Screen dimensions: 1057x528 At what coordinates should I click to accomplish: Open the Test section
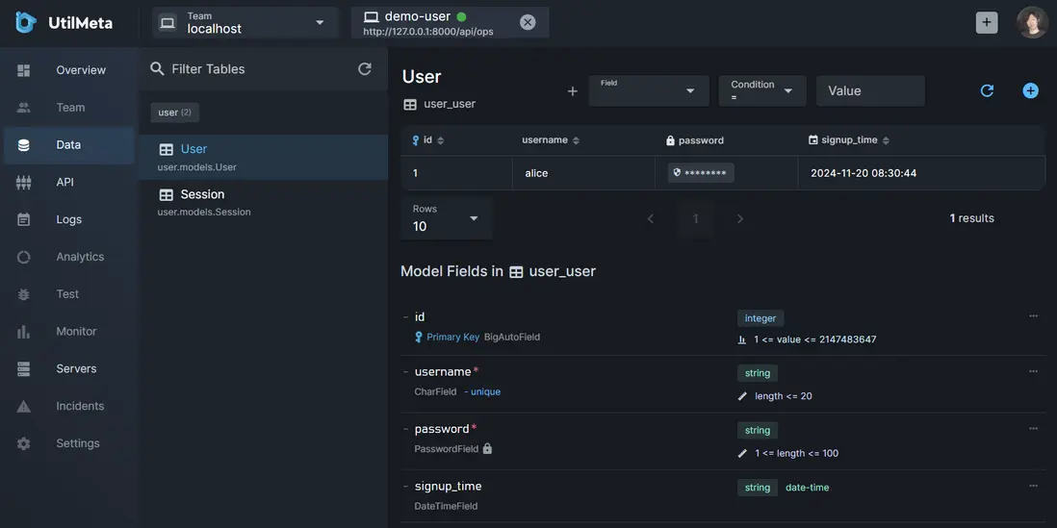(68, 294)
